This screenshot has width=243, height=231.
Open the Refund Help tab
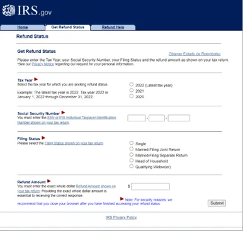pyautogui.click(x=113, y=27)
